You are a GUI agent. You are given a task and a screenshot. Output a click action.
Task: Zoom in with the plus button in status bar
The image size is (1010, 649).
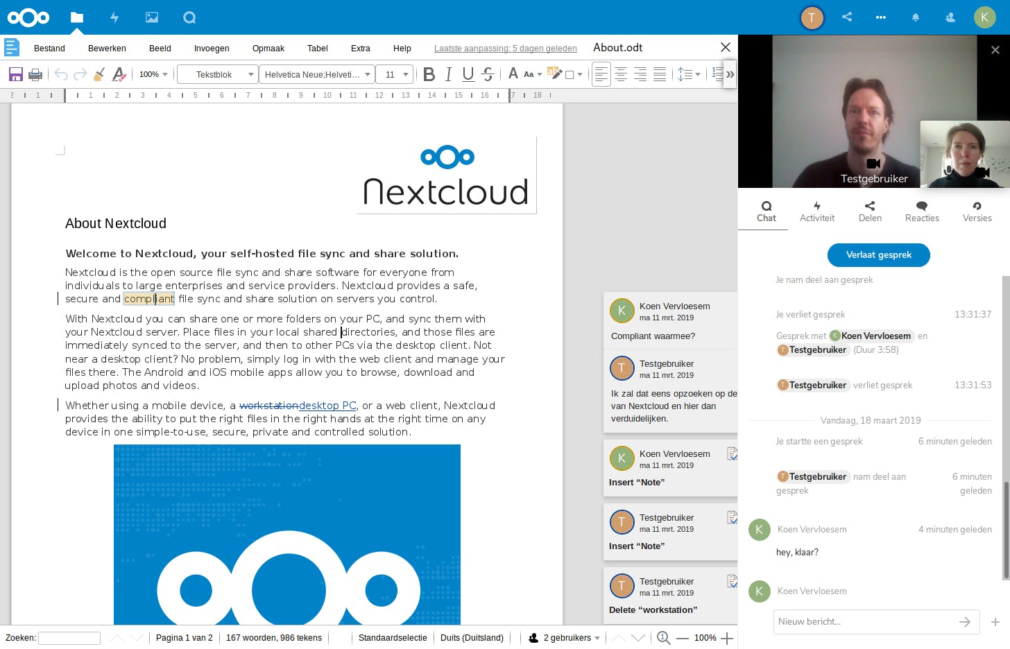pos(727,638)
